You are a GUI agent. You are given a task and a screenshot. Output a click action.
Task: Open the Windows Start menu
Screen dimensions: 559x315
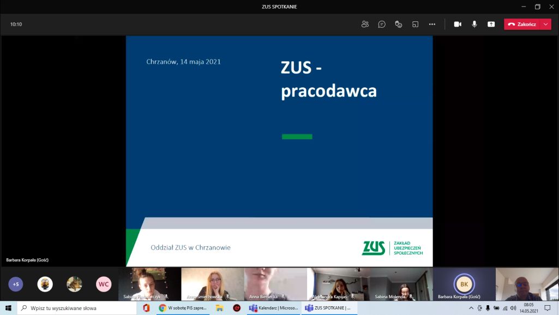pyautogui.click(x=8, y=308)
